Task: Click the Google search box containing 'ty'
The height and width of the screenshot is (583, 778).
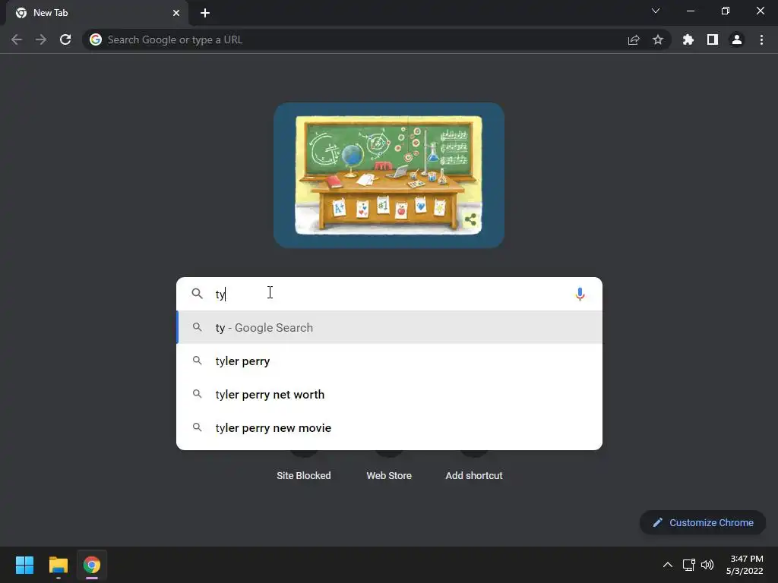Action: click(x=390, y=294)
